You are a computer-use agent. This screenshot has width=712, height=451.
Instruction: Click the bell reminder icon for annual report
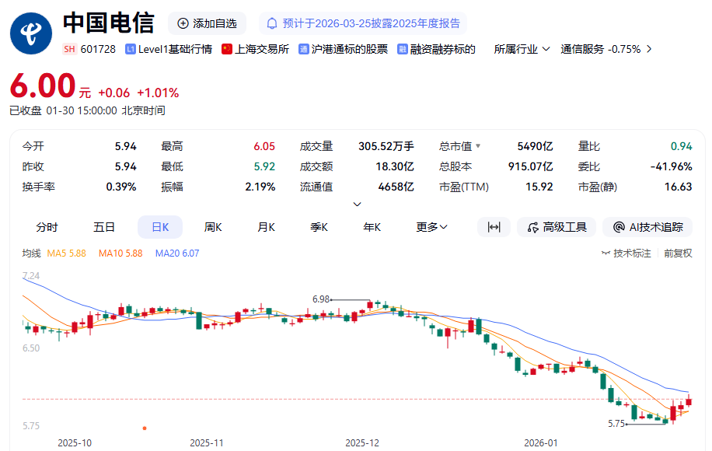pos(273,23)
